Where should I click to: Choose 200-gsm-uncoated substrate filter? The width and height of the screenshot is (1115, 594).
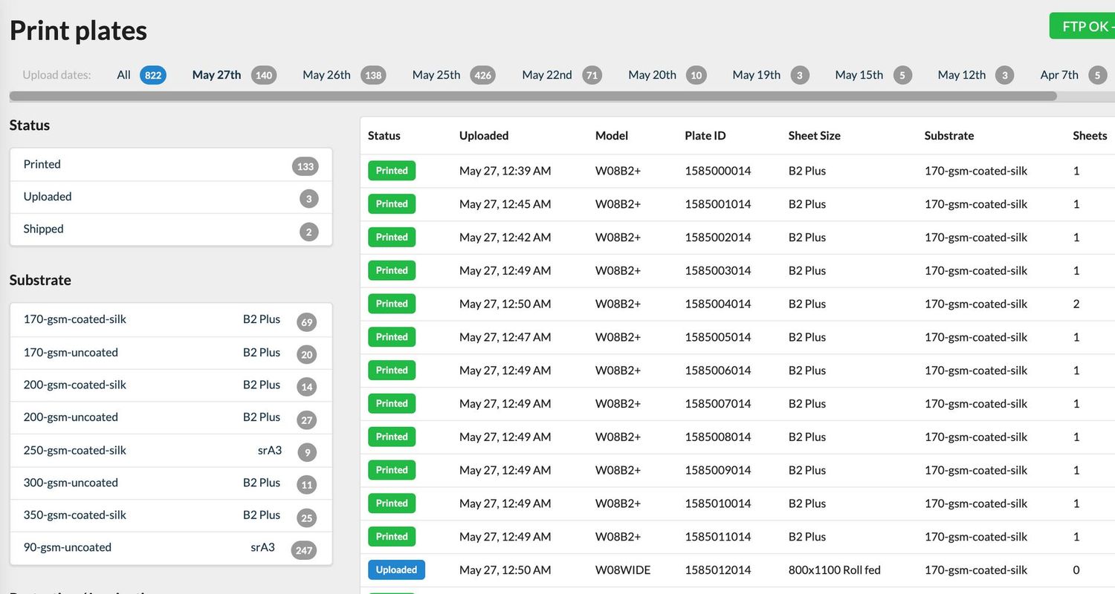170,417
